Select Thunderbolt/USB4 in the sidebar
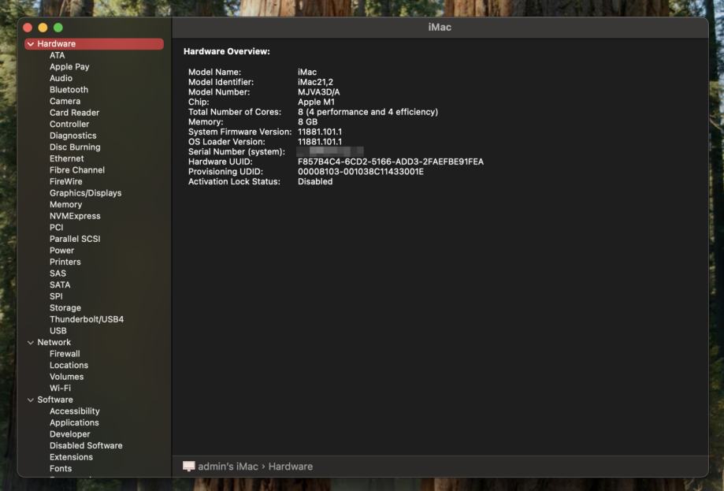724x491 pixels. (x=87, y=320)
